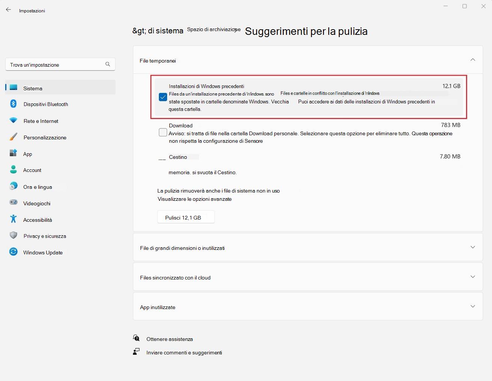This screenshot has height=381, width=492.
Task: Uncheck Installazioni di Windows precedenti
Action: point(163,97)
